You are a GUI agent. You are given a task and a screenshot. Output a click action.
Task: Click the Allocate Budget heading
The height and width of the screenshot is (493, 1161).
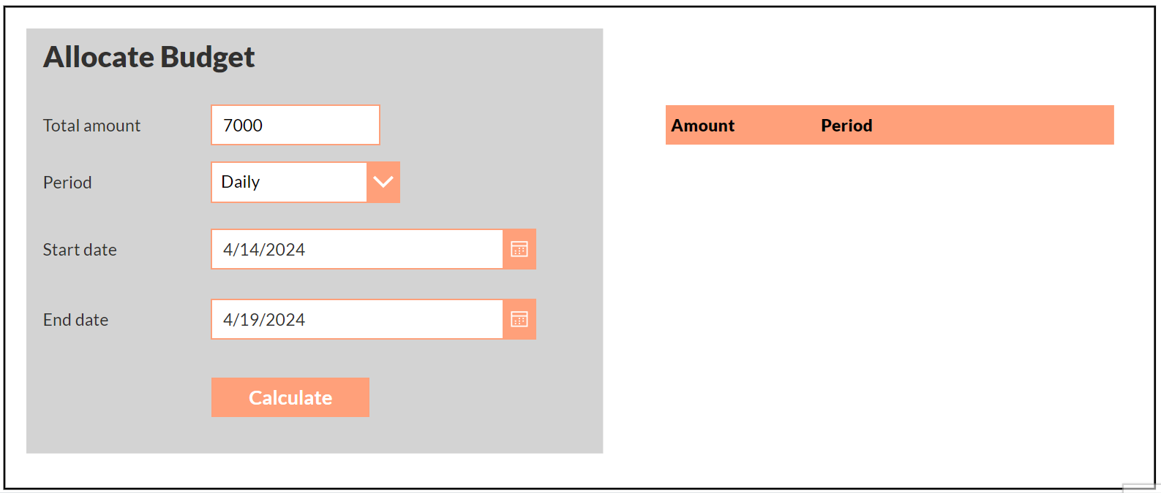(149, 57)
